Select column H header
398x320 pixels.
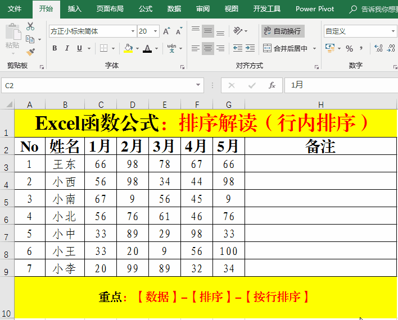tap(320, 104)
